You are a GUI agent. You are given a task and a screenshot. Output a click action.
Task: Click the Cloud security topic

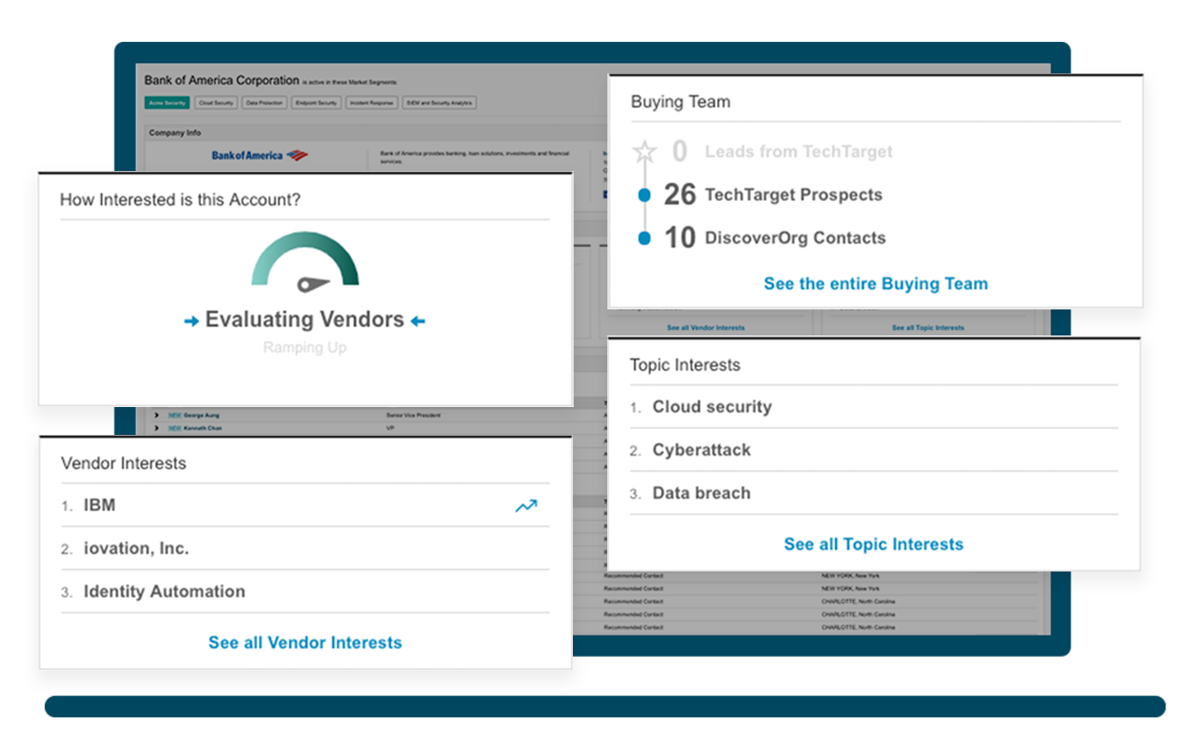pyautogui.click(x=712, y=406)
